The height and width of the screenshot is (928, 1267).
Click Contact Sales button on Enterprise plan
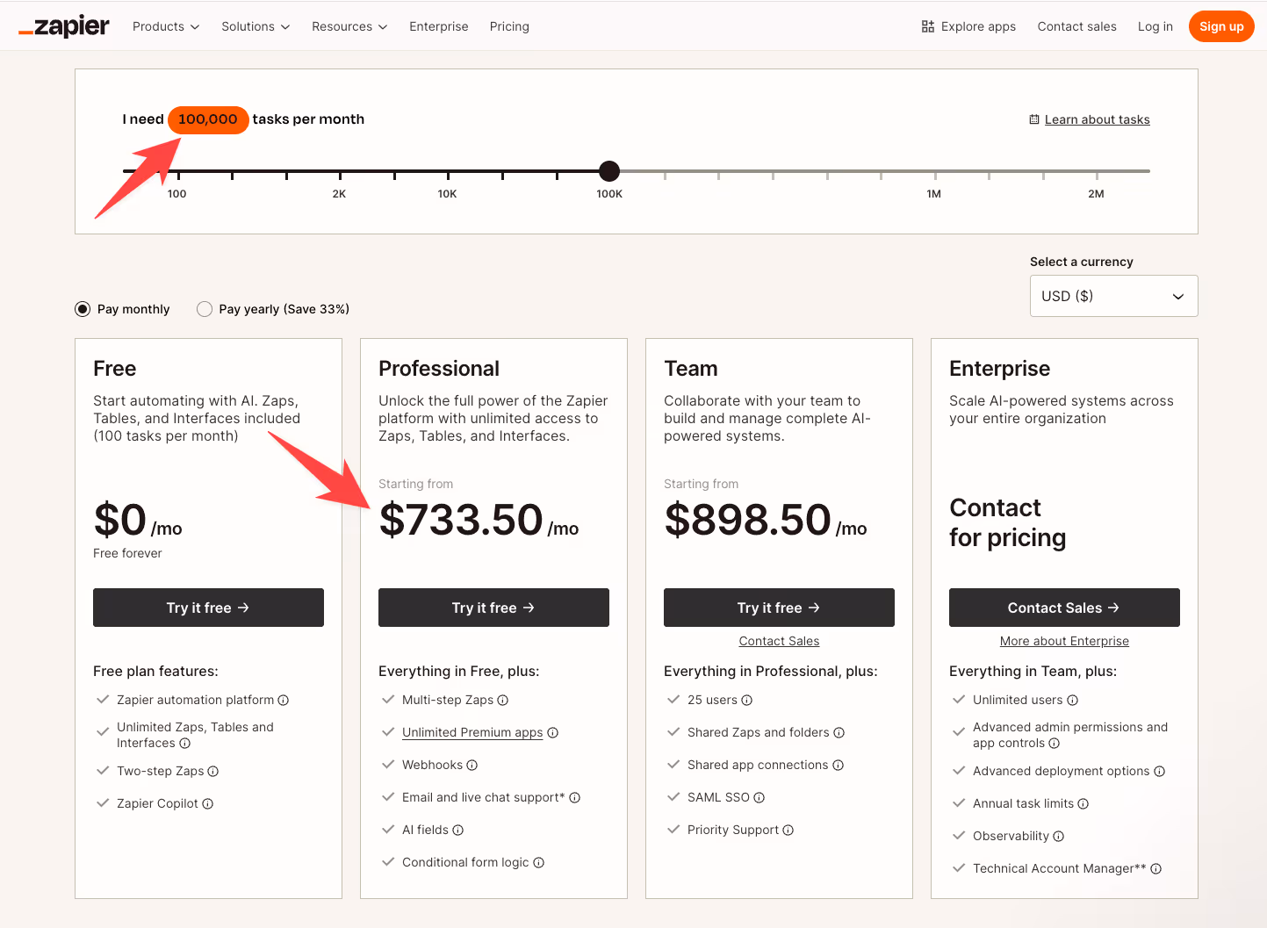1064,608
